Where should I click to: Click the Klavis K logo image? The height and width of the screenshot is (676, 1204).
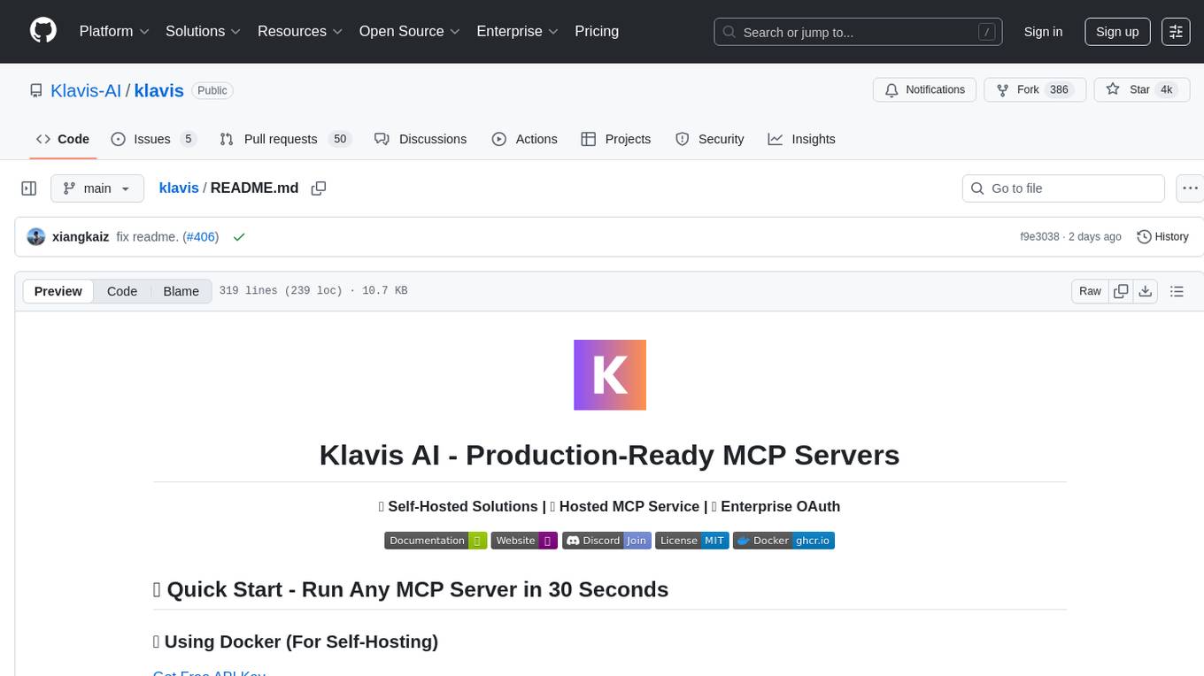click(x=610, y=374)
